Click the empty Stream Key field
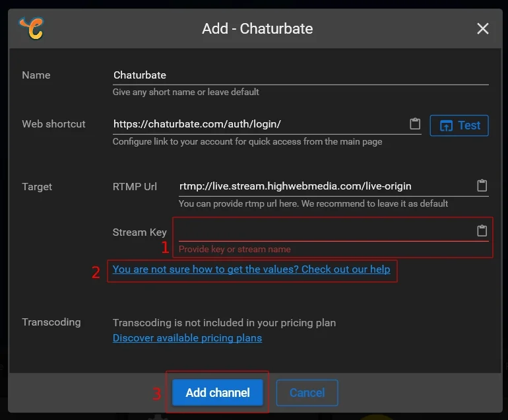Viewport: 508px width, 420px height. [325, 231]
